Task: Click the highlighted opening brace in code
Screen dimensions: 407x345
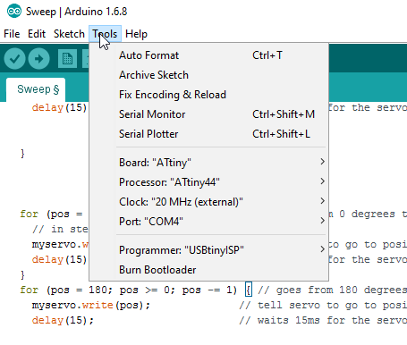Action: point(249,290)
